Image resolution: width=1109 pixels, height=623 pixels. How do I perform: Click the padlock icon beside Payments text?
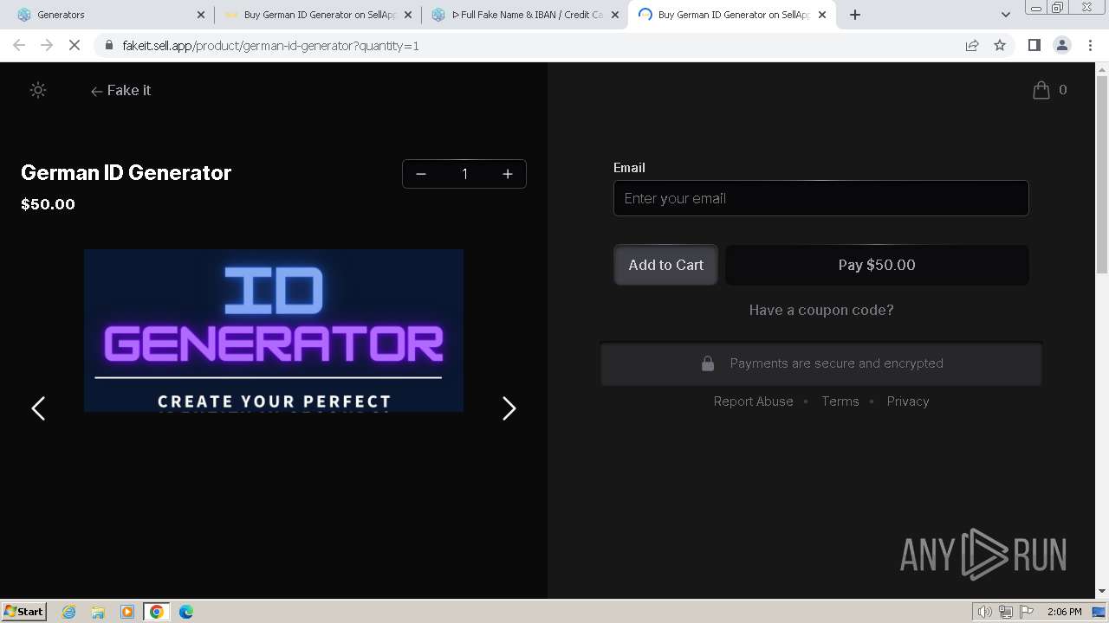coord(708,363)
